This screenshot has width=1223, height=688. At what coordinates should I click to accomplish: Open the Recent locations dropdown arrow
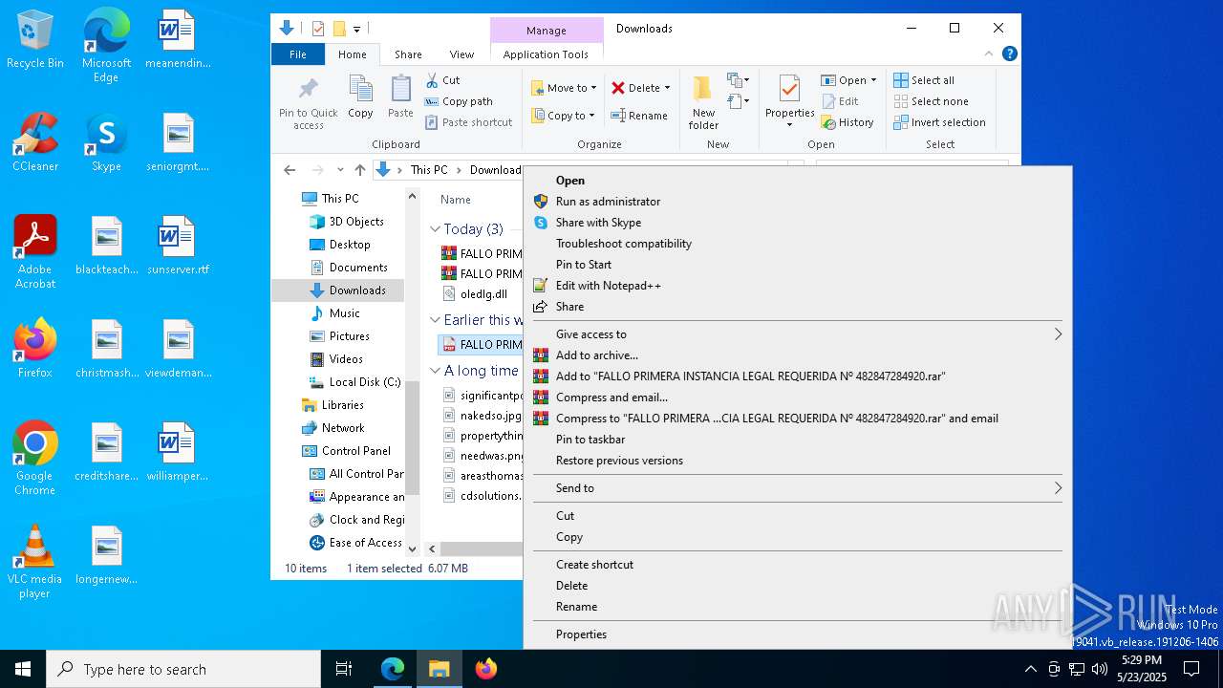340,170
